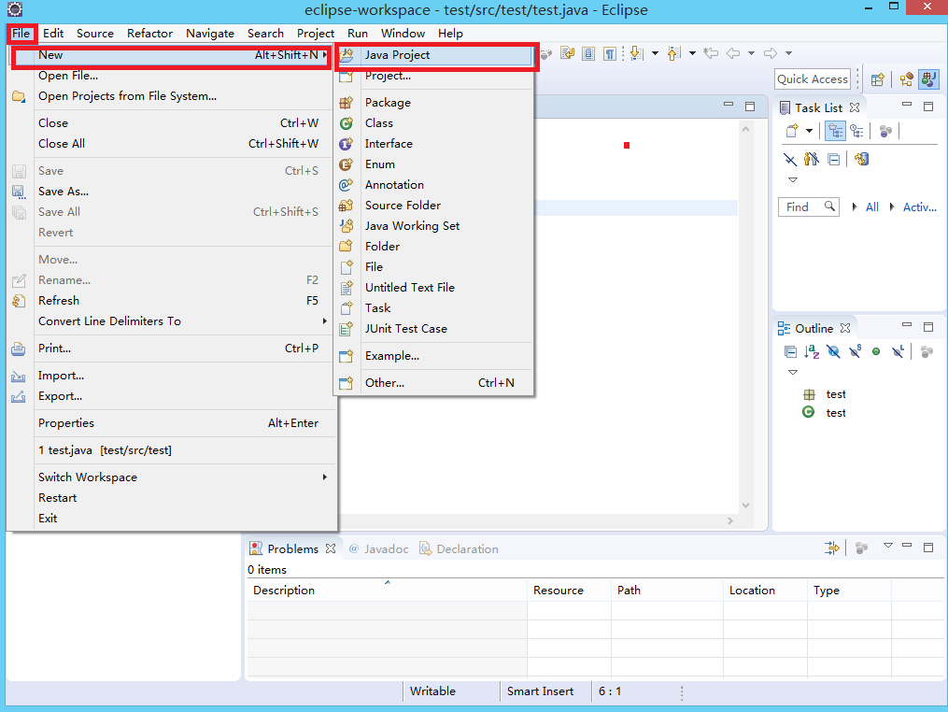Toggle Hide Fields in the Outline view
The height and width of the screenshot is (712, 948).
click(833, 351)
